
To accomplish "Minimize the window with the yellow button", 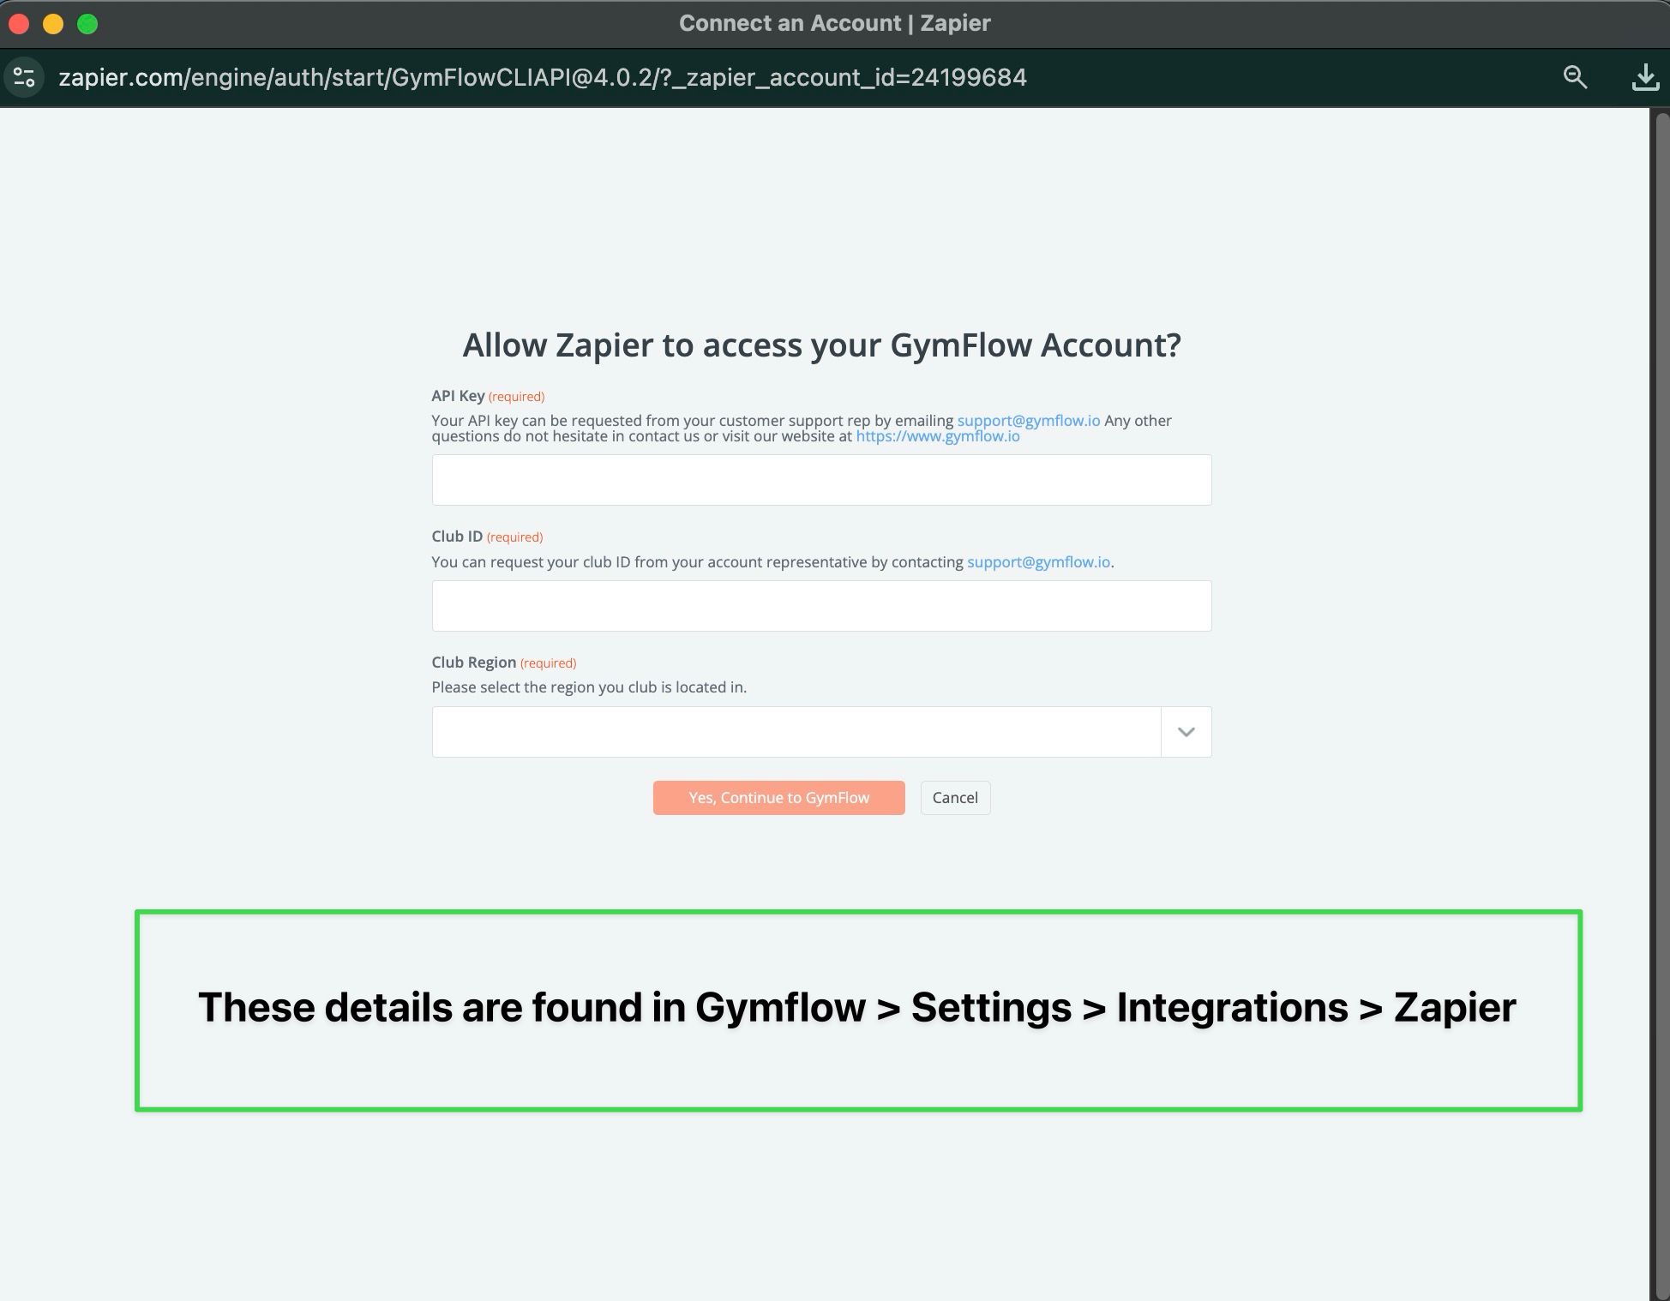I will (x=53, y=24).
